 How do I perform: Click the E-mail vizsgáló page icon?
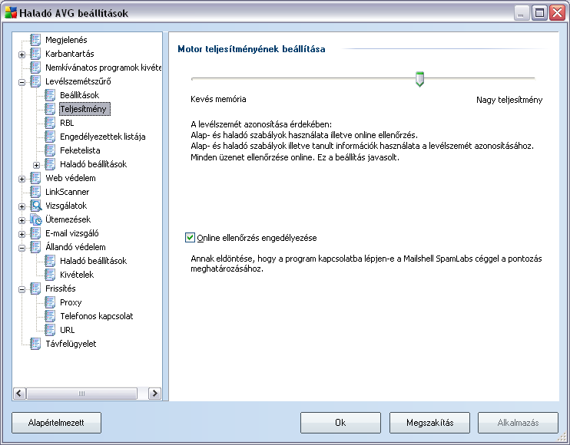click(35, 233)
